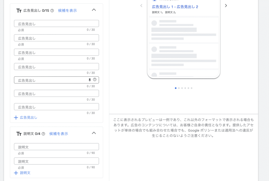Viewport: 269px width, 181px height.
Task: Select the first preview pagination dot
Action: (x=176, y=88)
